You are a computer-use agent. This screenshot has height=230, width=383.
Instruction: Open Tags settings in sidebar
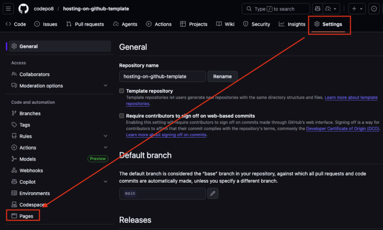24,125
